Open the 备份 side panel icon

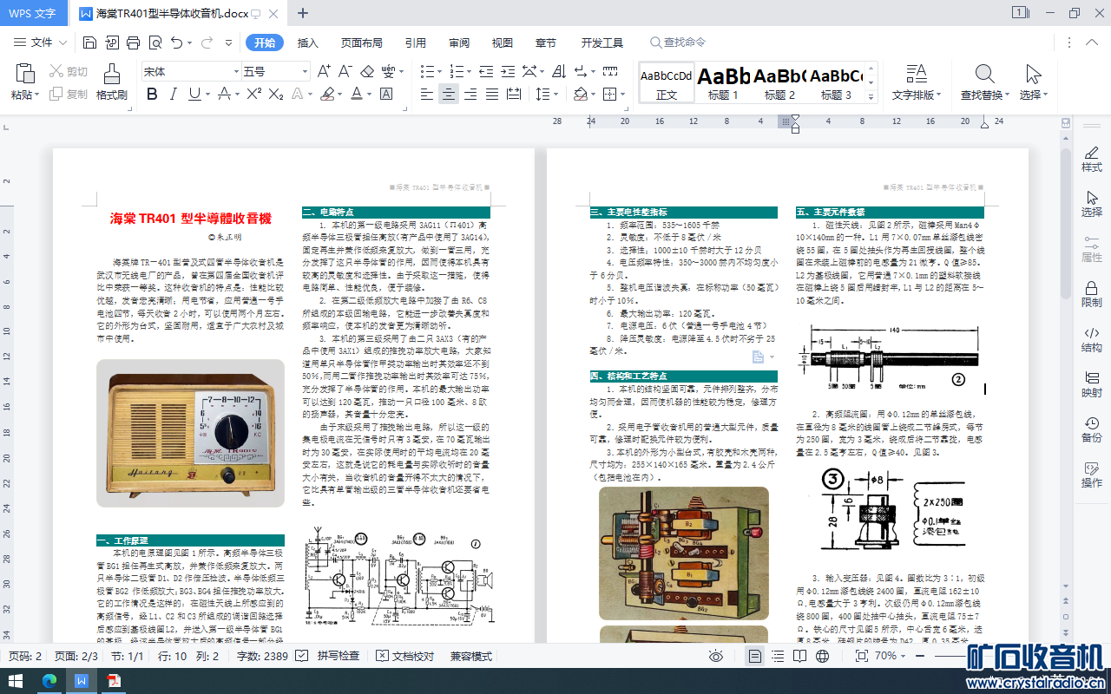[1092, 429]
